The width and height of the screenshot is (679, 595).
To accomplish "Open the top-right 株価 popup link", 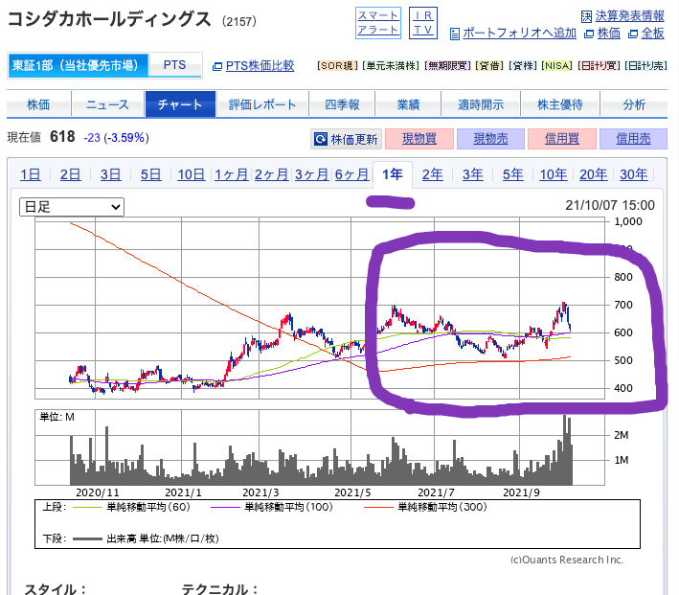I will pyautogui.click(x=609, y=34).
